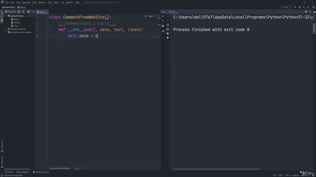The width and height of the screenshot is (316, 177).
Task: Click the red error indicator in editor corner
Action: click(x=146, y=16)
